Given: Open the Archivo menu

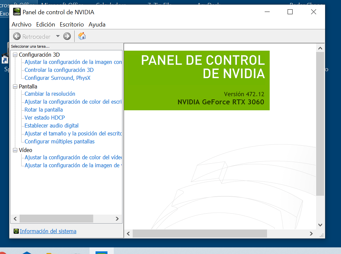Looking at the screenshot, I should [22, 25].
